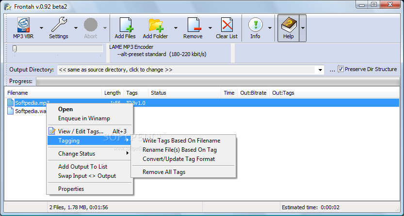Open the Help book icon
Image resolution: width=404 pixels, height=216 pixels.
click(289, 25)
